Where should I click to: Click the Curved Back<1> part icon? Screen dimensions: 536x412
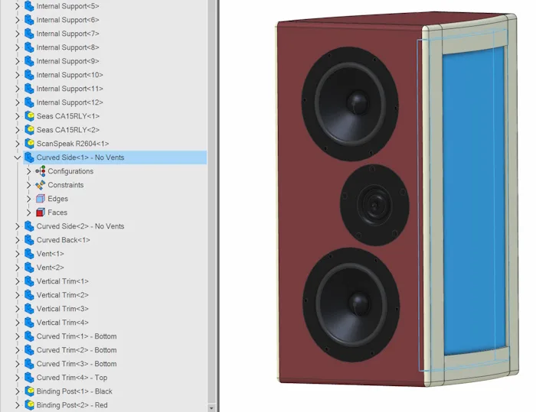(x=29, y=240)
